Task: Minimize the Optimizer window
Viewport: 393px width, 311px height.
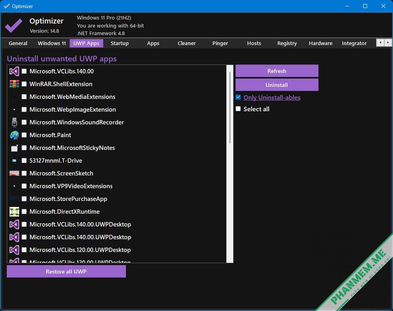Action: click(347, 6)
